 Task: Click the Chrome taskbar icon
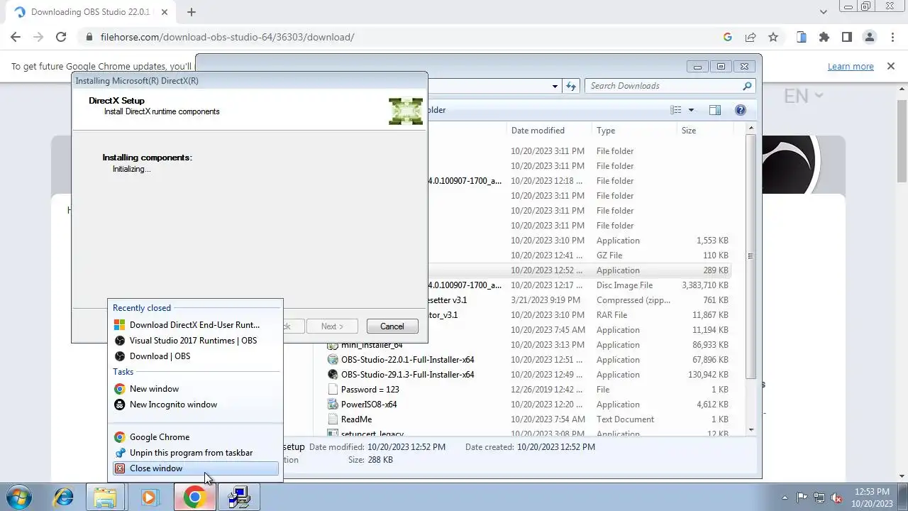[194, 498]
